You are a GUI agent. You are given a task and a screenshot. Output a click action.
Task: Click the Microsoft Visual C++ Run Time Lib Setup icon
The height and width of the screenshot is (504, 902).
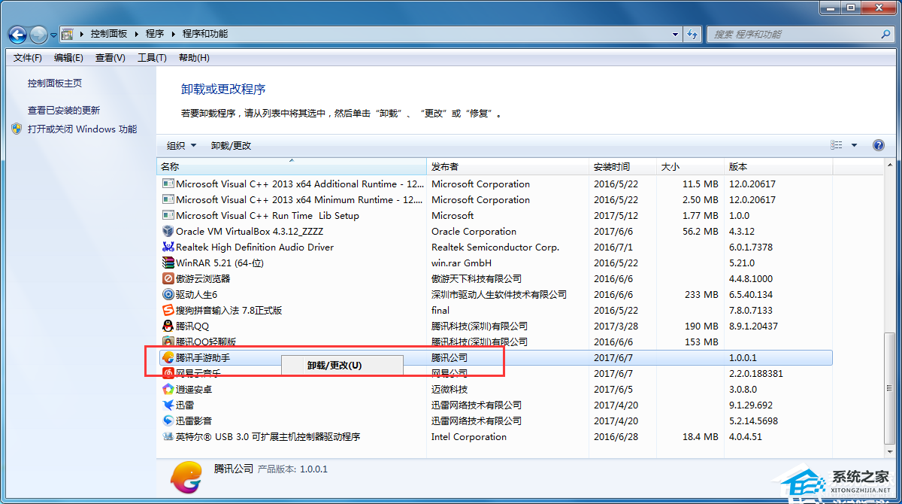pos(168,216)
